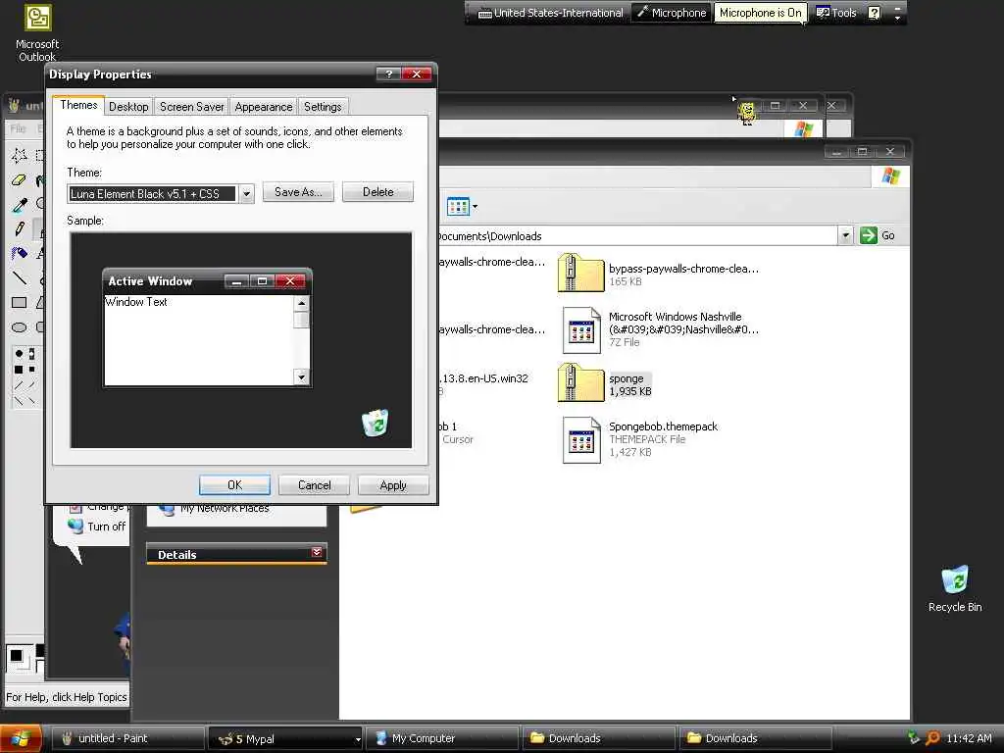Click the taskbar clock showing 11:42 AM

tap(969, 738)
